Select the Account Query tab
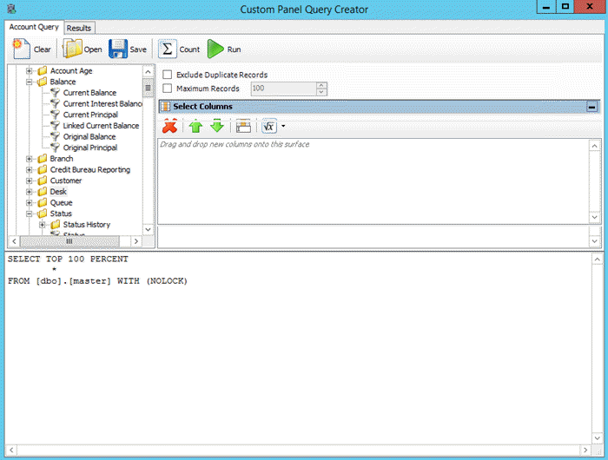 [x=34, y=27]
